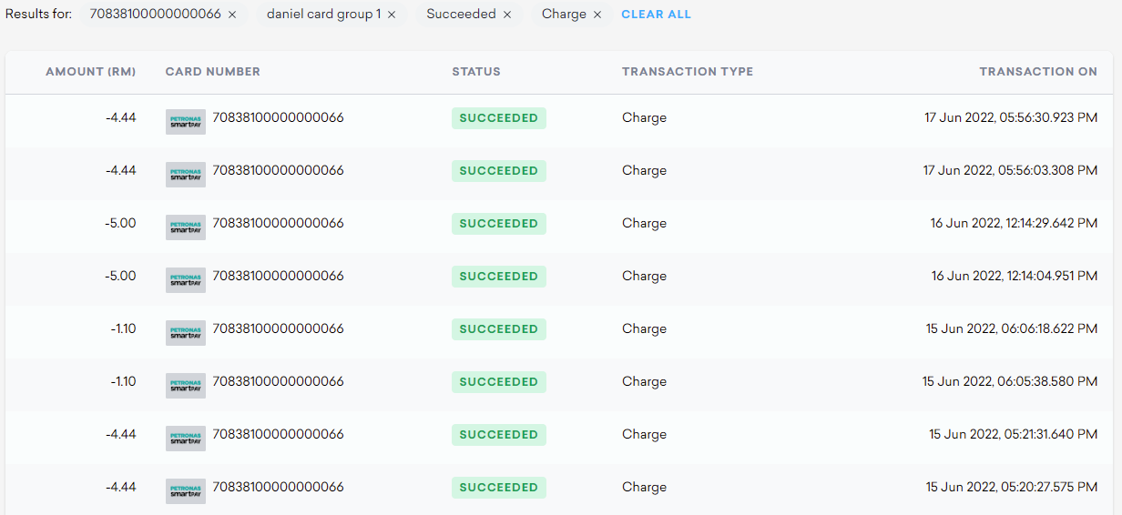The image size is (1122, 515).
Task: Click the CLEAR ALL link
Action: pyautogui.click(x=656, y=15)
